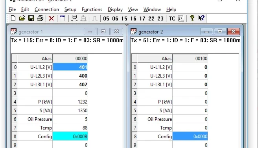Click the Temp alias cell in generator-1
258x148 pixels.
point(35,128)
